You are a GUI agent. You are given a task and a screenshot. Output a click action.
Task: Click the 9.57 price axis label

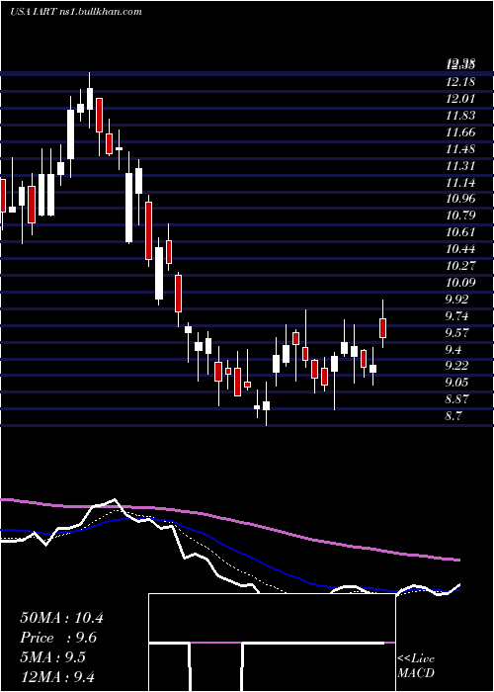tap(457, 333)
